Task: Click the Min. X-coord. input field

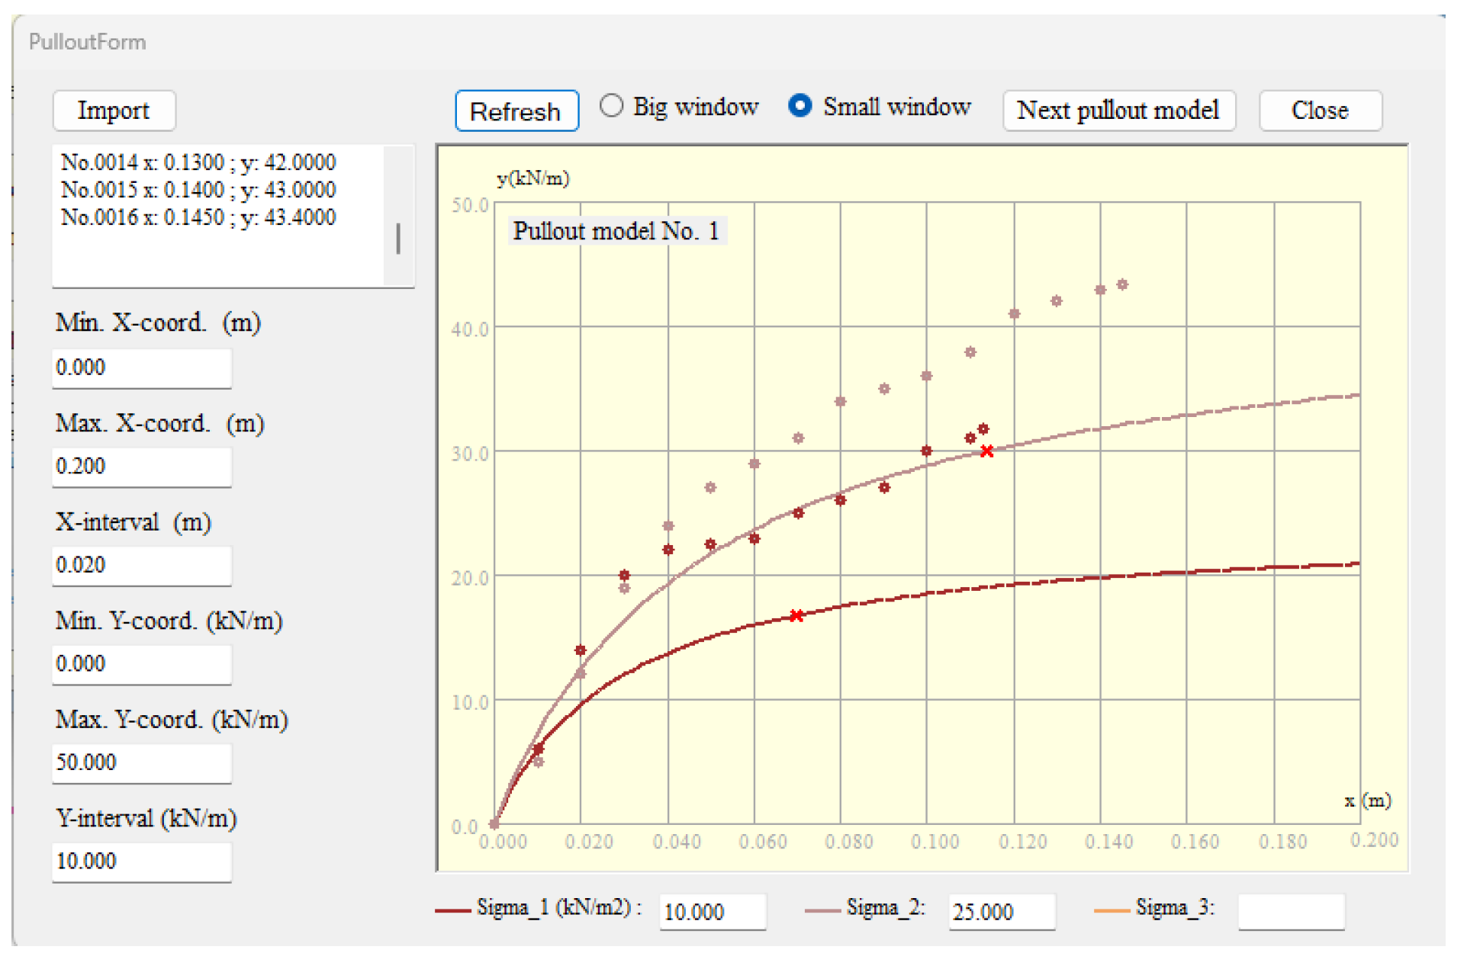Action: (x=141, y=367)
